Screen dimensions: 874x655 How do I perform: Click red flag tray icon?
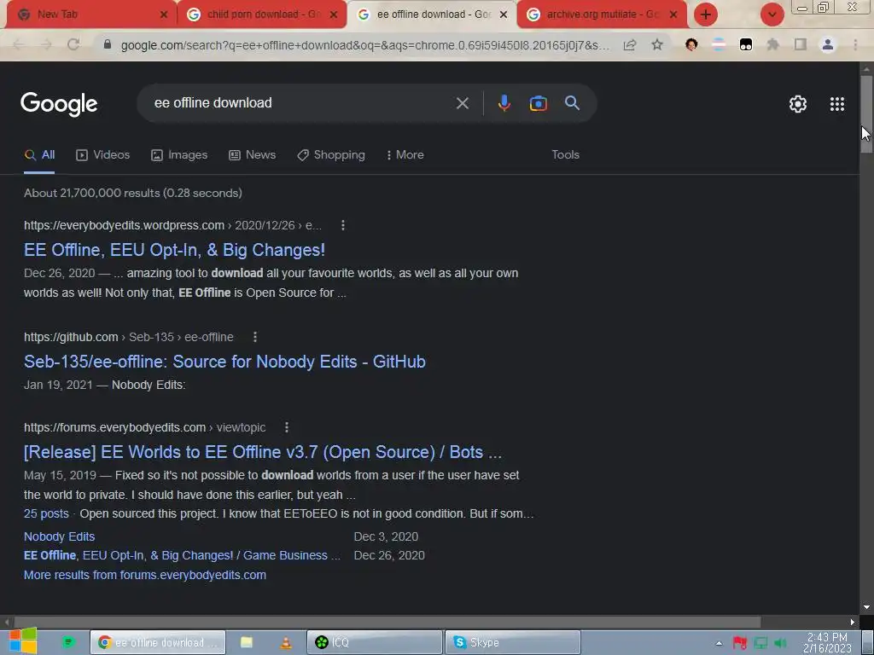click(x=740, y=644)
